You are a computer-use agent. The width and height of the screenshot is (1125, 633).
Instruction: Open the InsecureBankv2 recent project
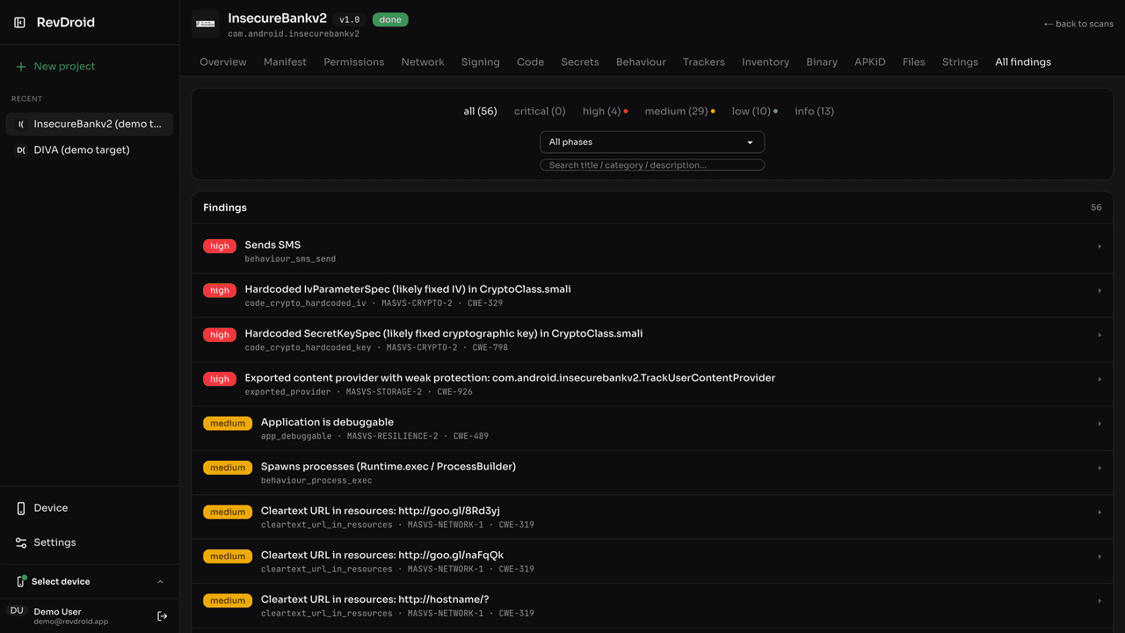[x=90, y=124]
